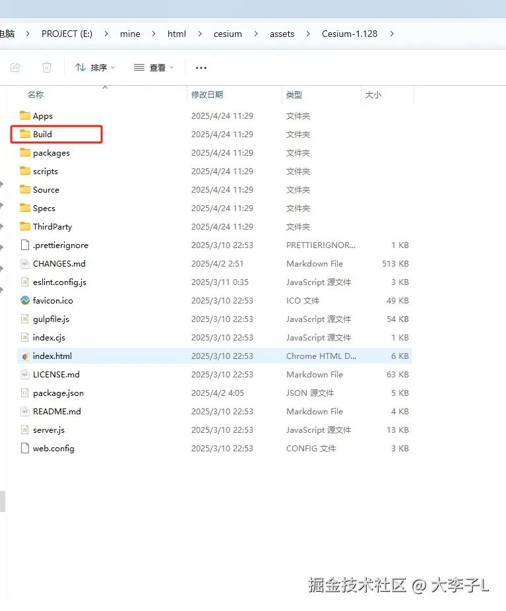Click the cesium breadcrumb segment
The image size is (506, 611).
(228, 34)
